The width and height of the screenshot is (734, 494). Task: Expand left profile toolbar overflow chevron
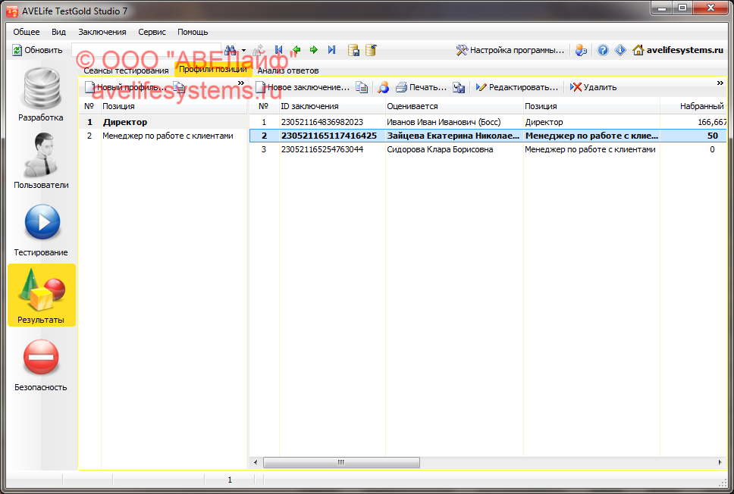click(241, 83)
